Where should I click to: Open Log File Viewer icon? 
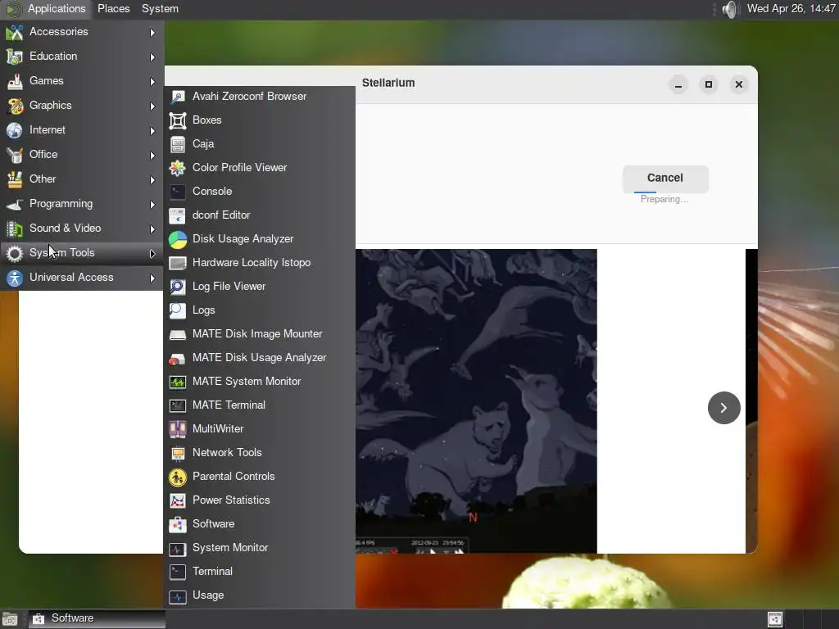pos(177,287)
